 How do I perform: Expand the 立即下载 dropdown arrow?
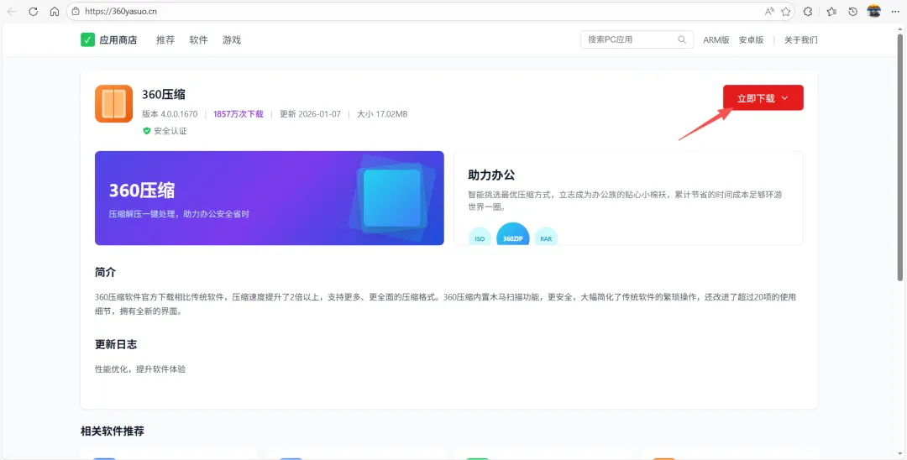pos(785,98)
